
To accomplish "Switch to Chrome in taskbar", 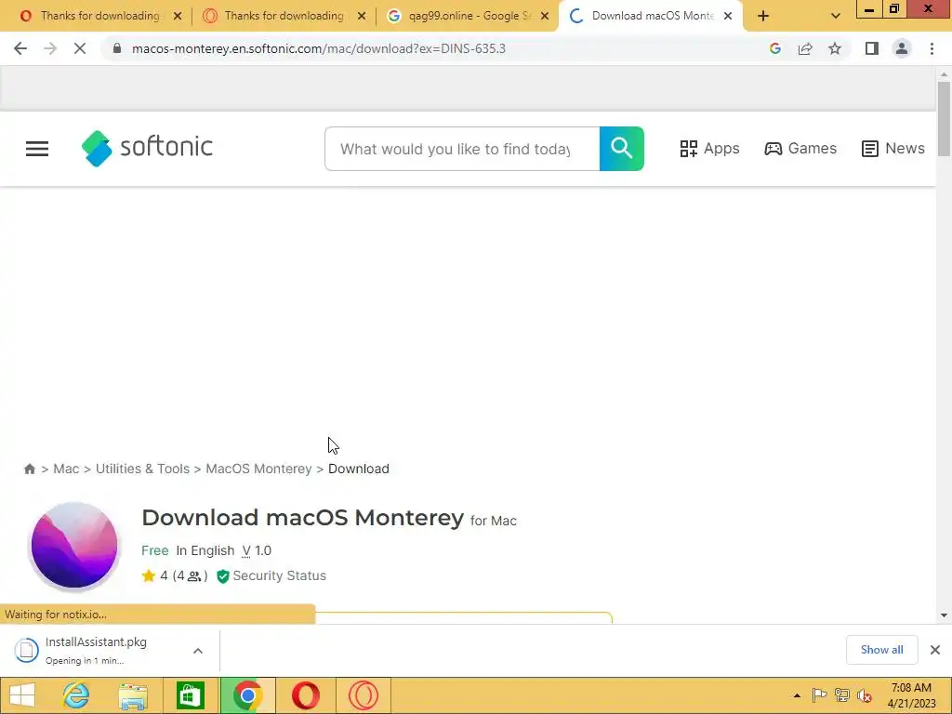I will coord(247,695).
